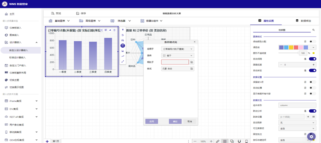Click the 取消 button in the dialog
Screen dimensions: 321x143
click(190, 121)
